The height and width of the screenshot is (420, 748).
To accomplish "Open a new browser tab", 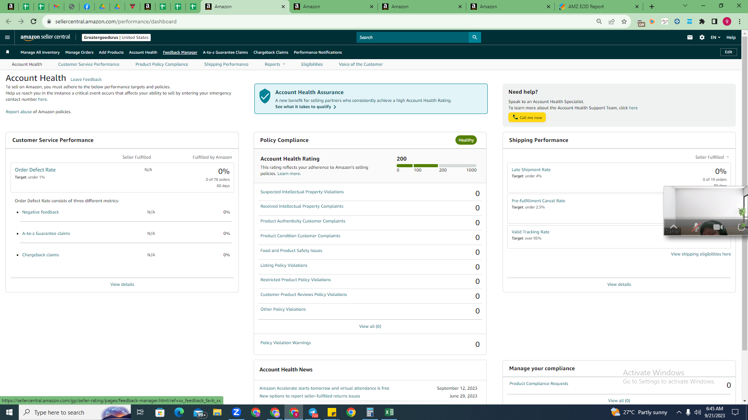I will (652, 7).
